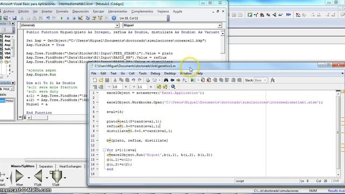Open the Tools menu in MATLAB editor
This screenshot has width=345, height=194.
[x=142, y=73]
